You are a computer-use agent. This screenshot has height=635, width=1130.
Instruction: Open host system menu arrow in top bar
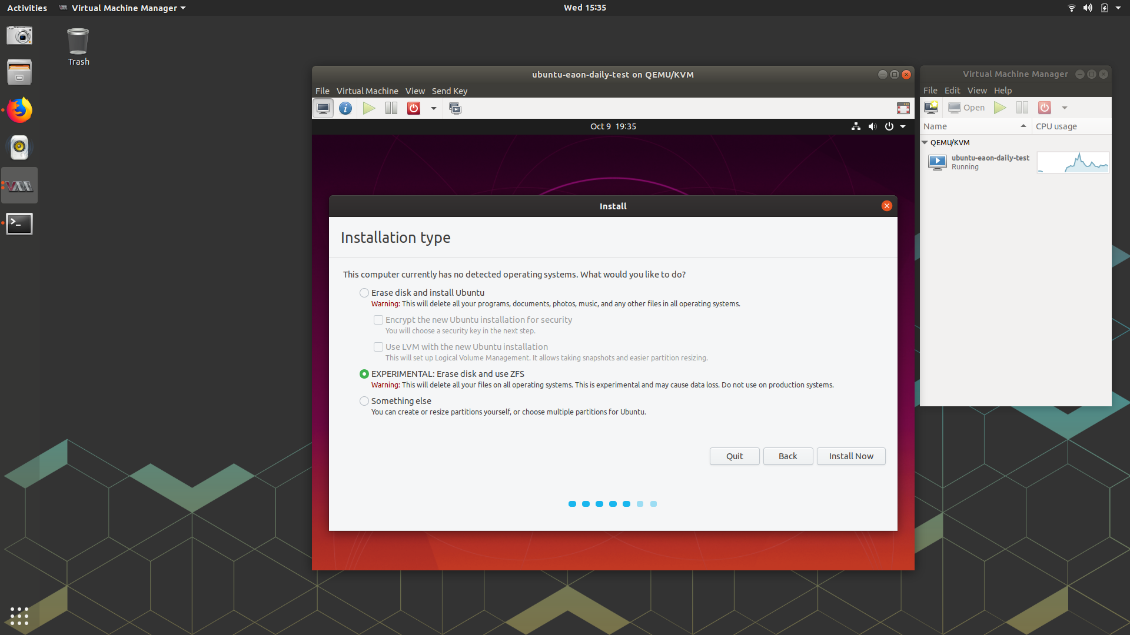(x=1118, y=8)
